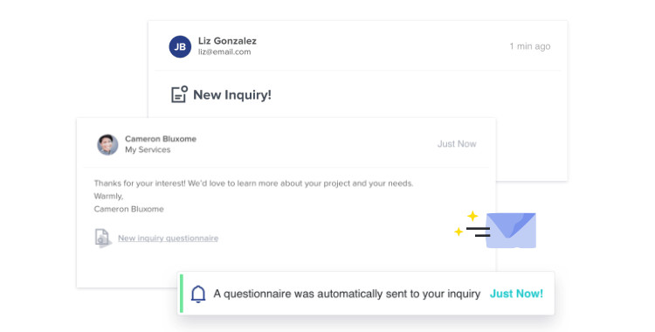655x332 pixels.
Task: Click the Cameron Bluxome sender name
Action: pyautogui.click(x=161, y=139)
